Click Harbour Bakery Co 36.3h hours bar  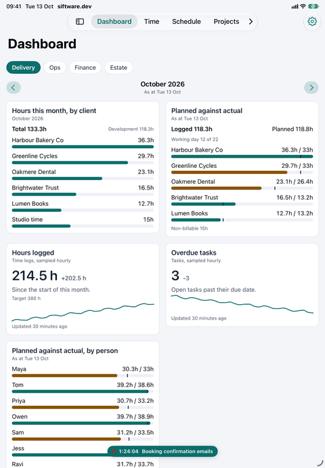click(83, 147)
